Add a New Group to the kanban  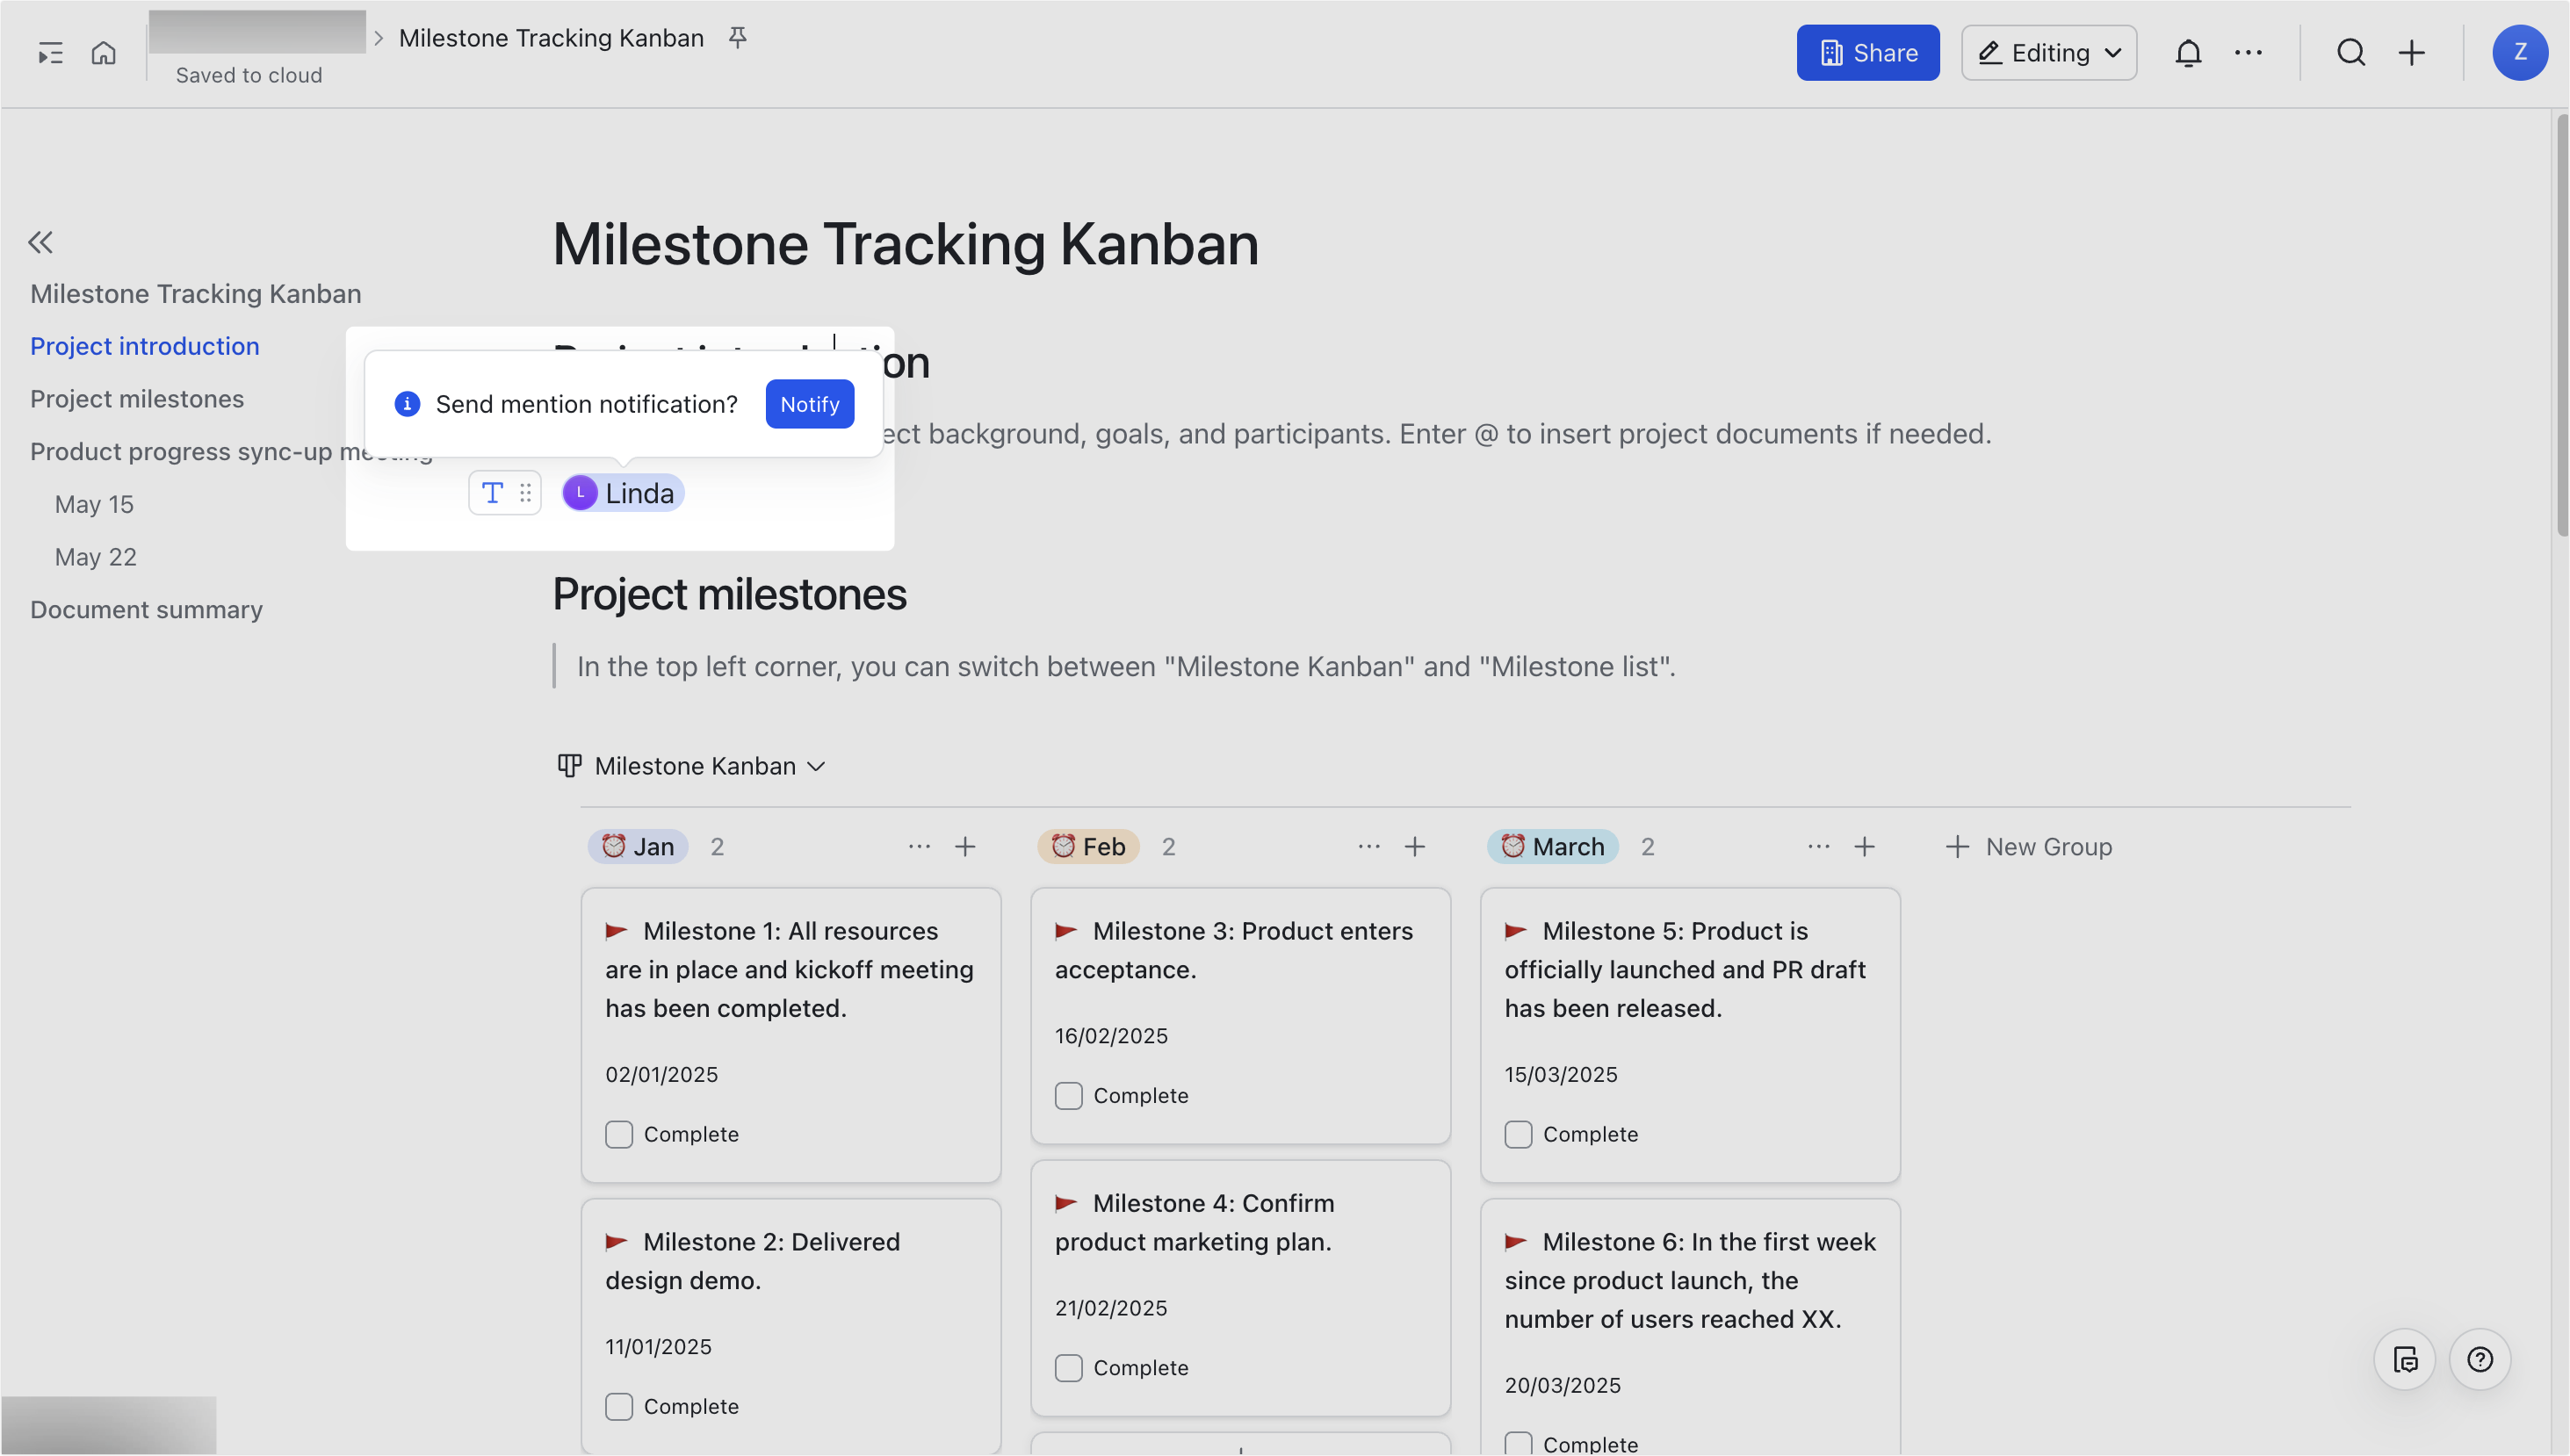click(2029, 847)
